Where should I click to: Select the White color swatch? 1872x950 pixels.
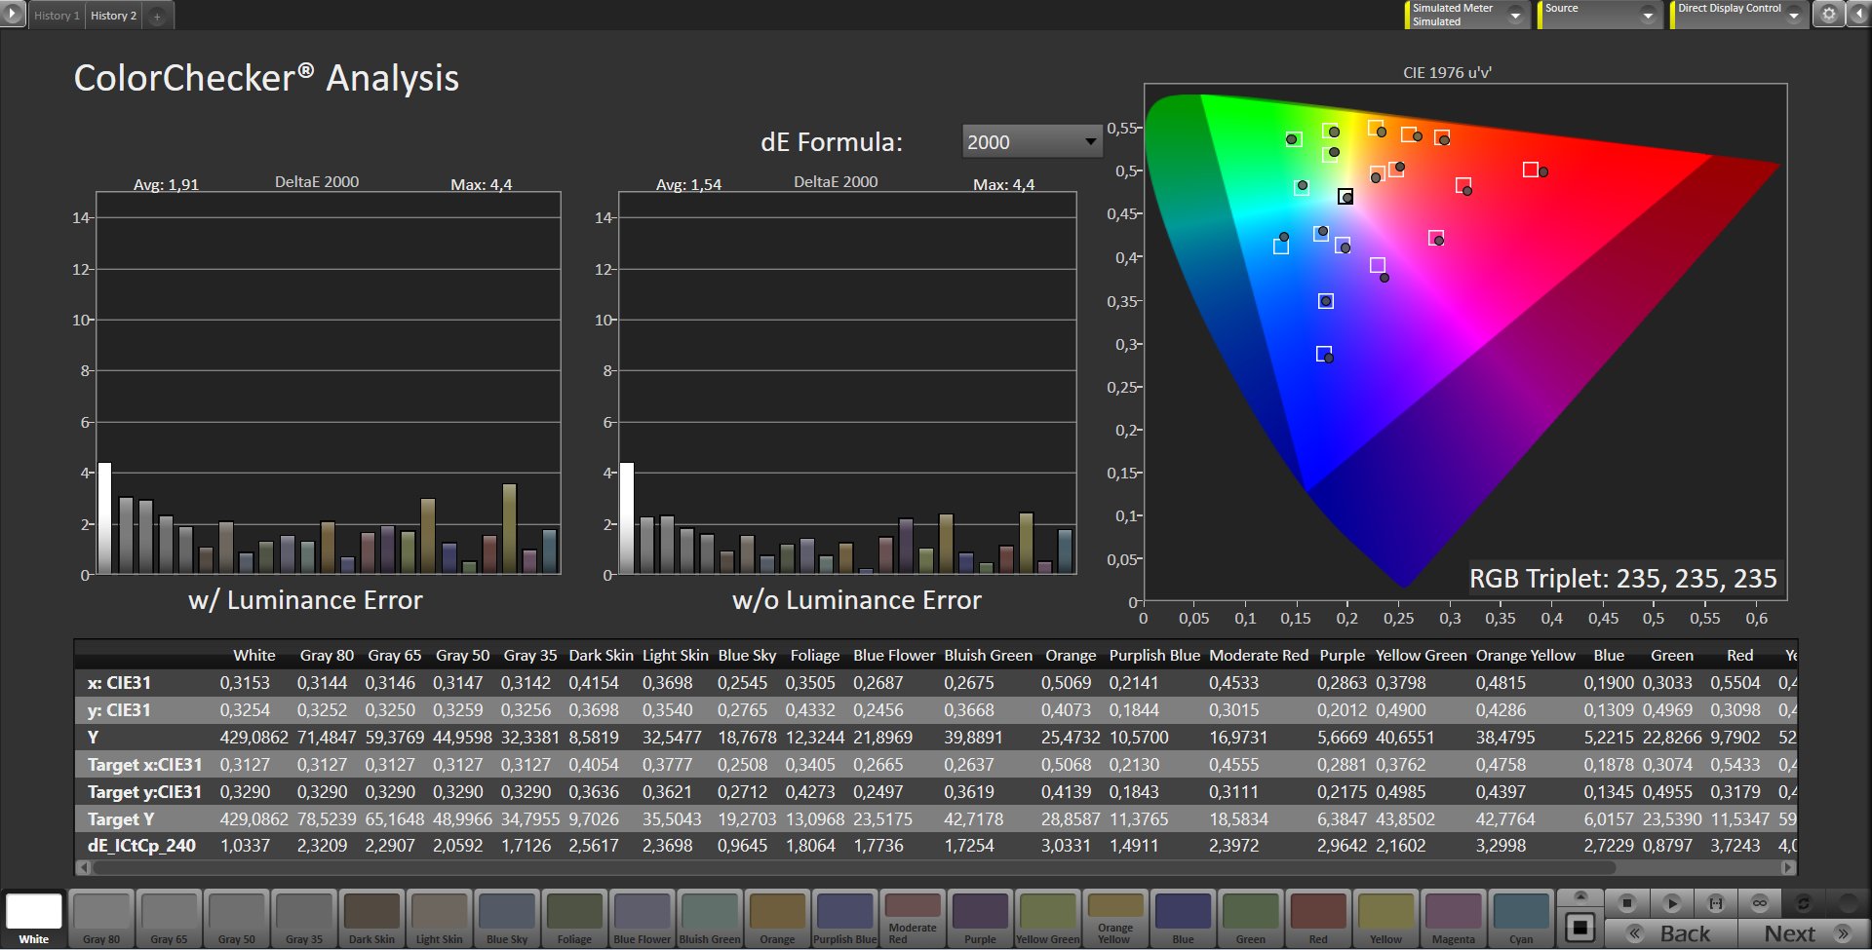[34, 918]
